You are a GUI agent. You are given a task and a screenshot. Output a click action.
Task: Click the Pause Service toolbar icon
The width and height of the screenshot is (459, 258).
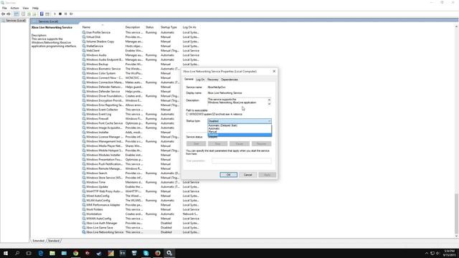[x=65, y=14]
